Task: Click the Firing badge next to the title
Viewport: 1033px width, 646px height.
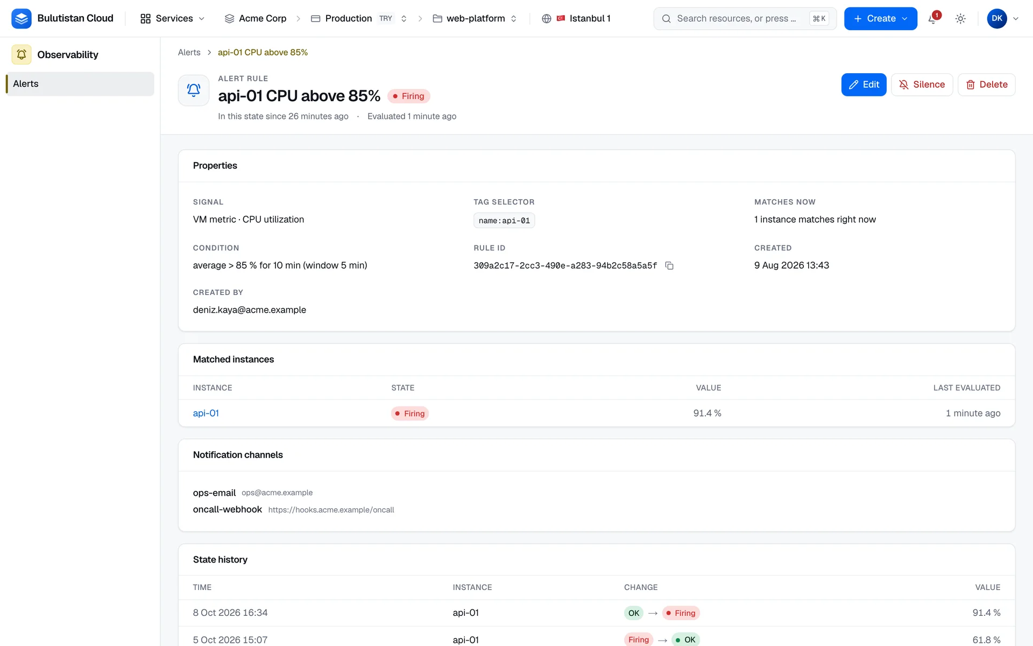Action: [x=408, y=96]
